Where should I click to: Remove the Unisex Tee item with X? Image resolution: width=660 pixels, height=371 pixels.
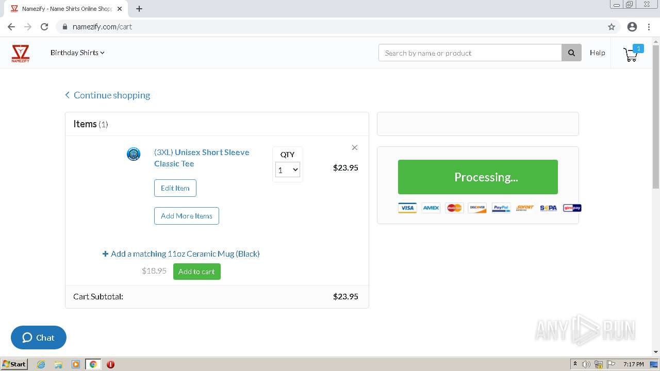355,147
